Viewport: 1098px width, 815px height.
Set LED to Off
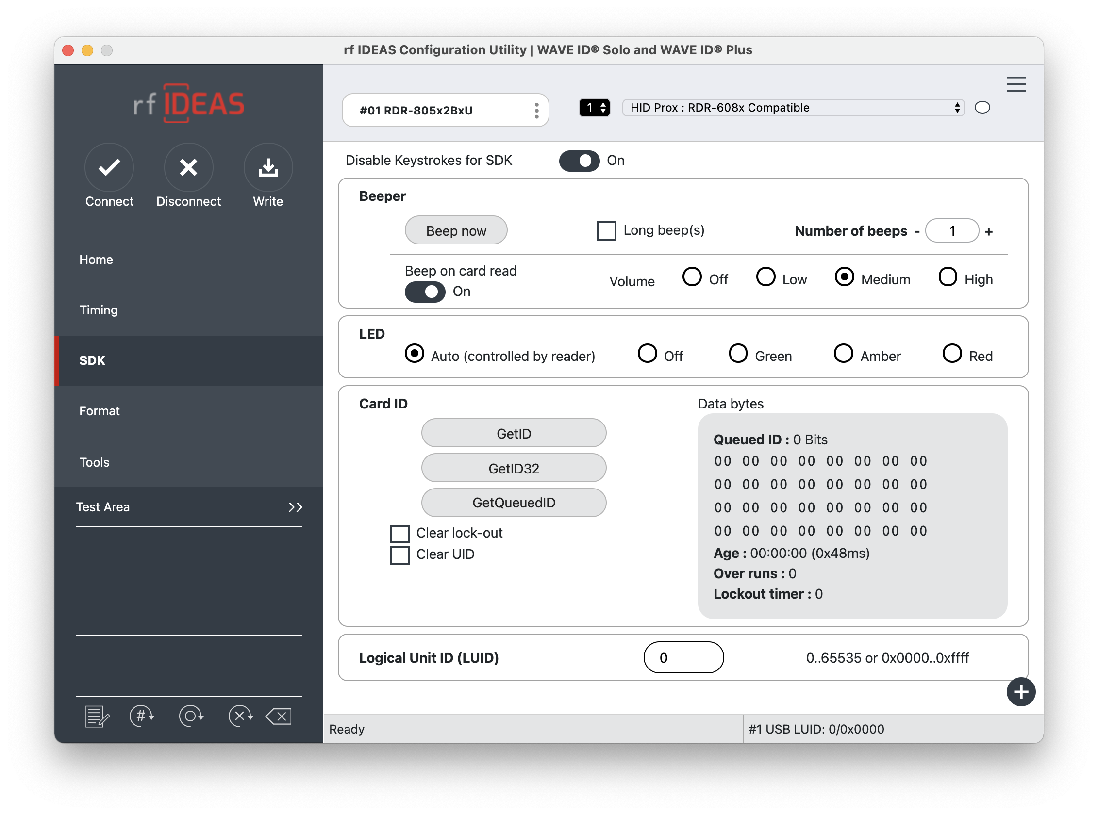pos(647,353)
